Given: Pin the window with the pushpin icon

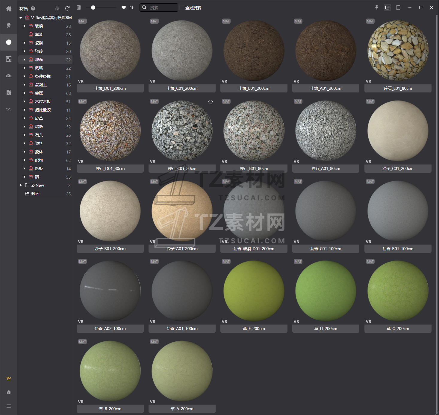Looking at the screenshot, I should (377, 7).
